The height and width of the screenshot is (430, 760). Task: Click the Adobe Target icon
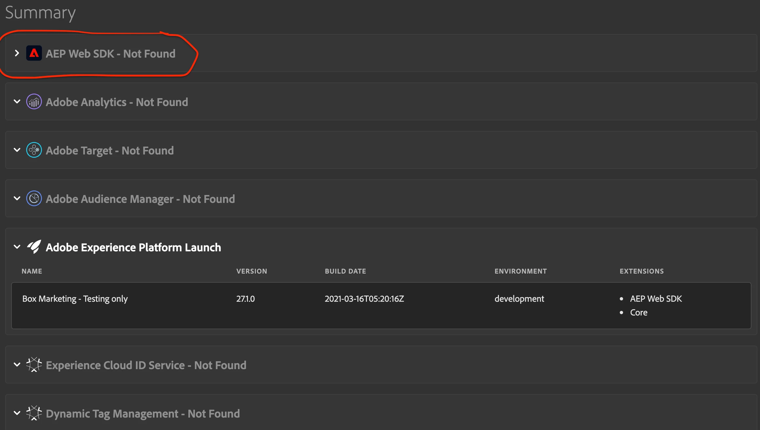pos(34,150)
